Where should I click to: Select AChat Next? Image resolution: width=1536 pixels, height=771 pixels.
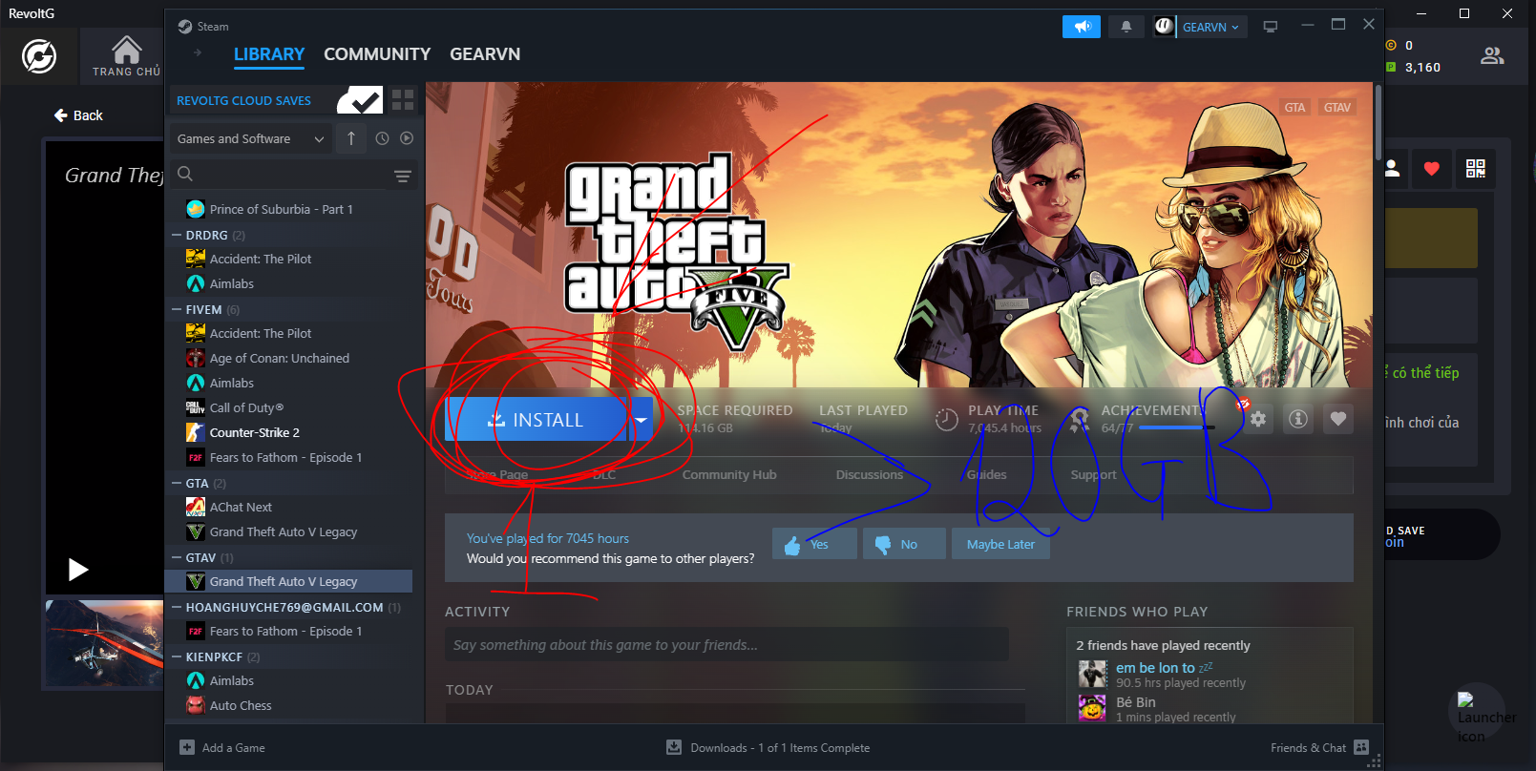click(241, 507)
